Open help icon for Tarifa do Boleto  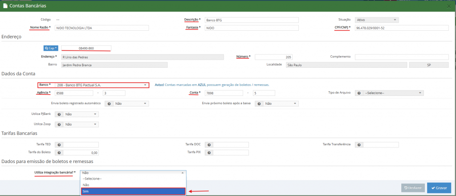[x=59, y=153]
